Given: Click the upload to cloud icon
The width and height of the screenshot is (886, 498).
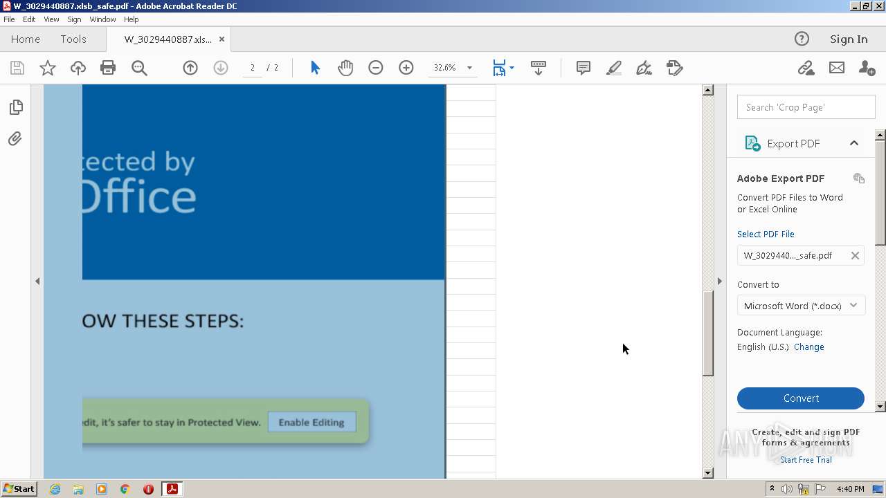Looking at the screenshot, I should pyautogui.click(x=78, y=68).
